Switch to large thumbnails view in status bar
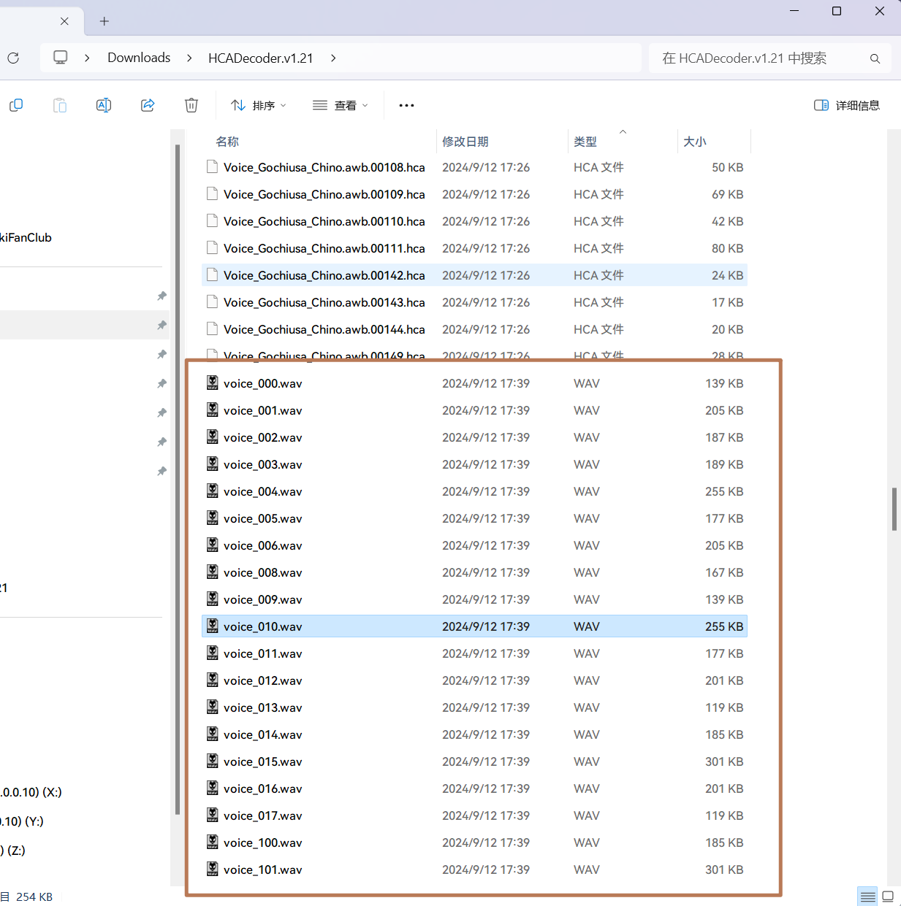Image resolution: width=901 pixels, height=906 pixels. pyautogui.click(x=888, y=897)
